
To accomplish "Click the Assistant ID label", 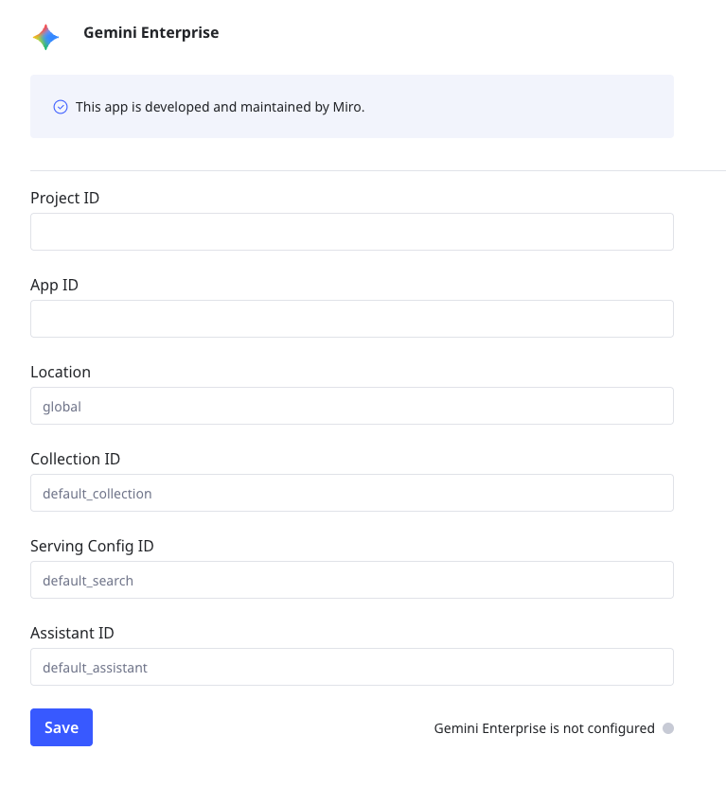I will [x=72, y=633].
